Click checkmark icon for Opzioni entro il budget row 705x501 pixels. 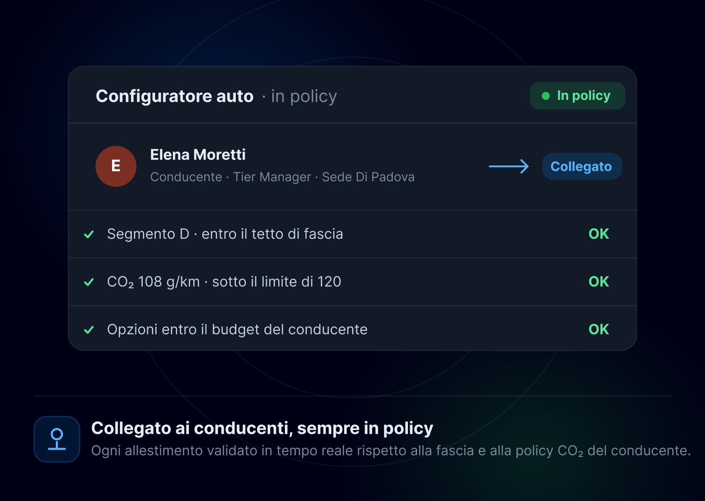point(89,330)
